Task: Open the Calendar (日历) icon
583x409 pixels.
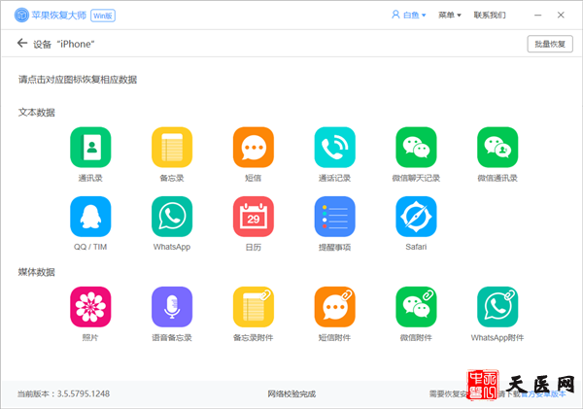Action: (254, 217)
